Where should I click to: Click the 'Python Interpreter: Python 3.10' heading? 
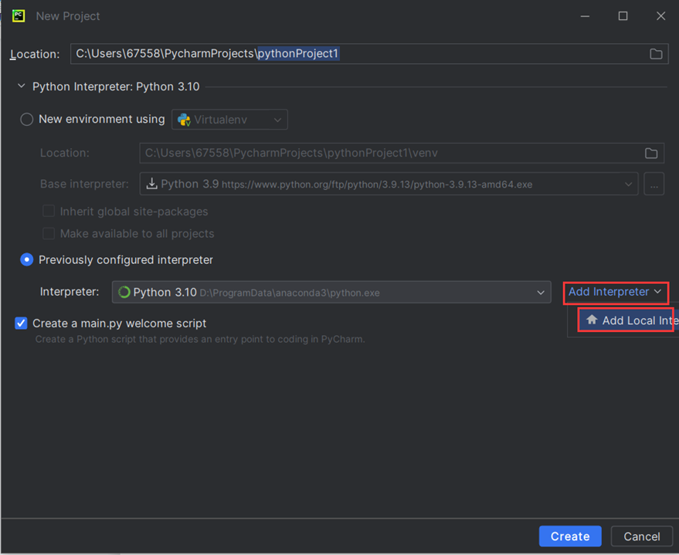[x=116, y=86]
